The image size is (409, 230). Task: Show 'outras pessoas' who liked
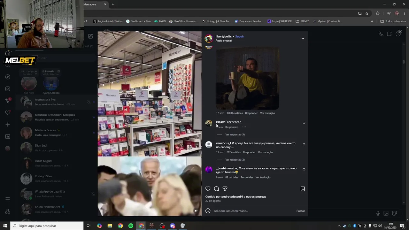(256, 197)
